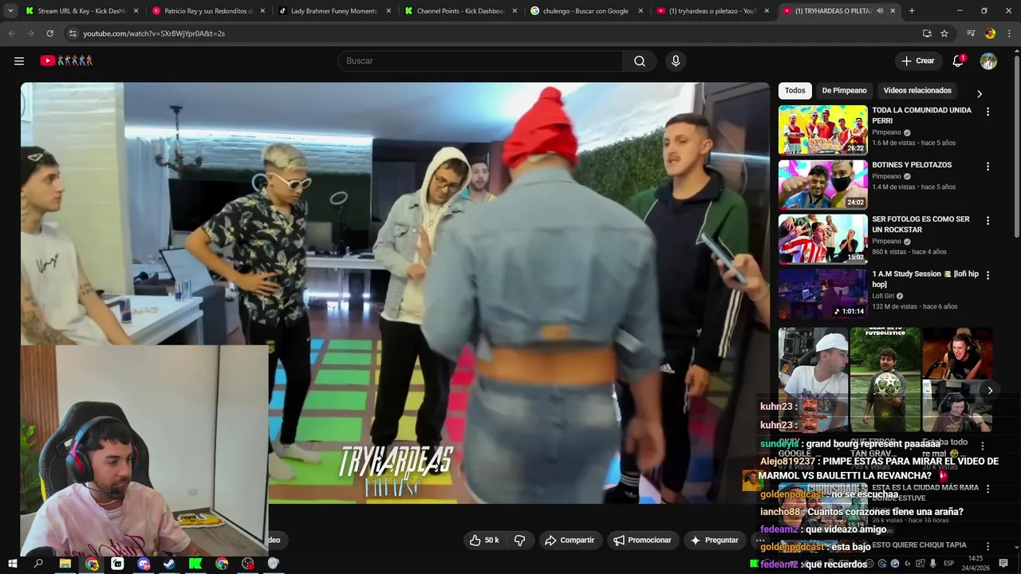This screenshot has width=1021, height=574.
Task: Open a new browser tab
Action: point(912,11)
